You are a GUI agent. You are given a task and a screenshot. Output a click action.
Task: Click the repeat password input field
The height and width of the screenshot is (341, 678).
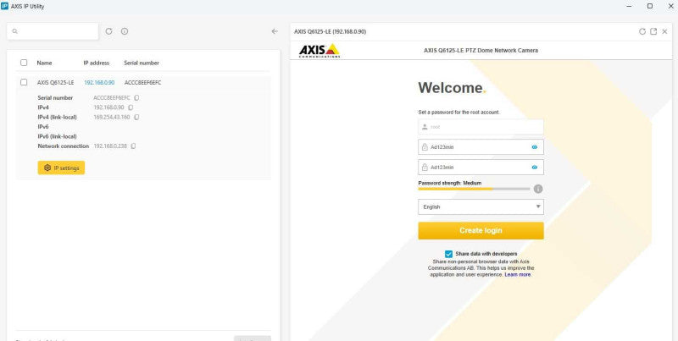(481, 168)
